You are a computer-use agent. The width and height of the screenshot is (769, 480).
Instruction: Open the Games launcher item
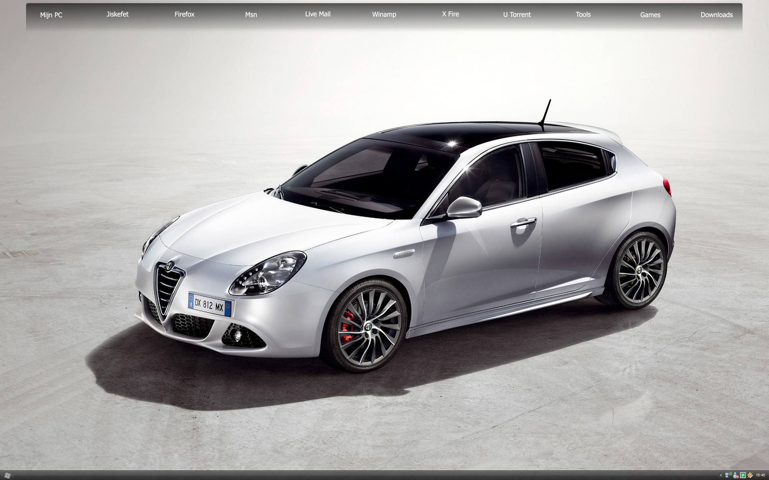(650, 15)
